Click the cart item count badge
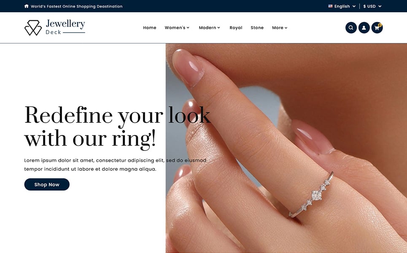This screenshot has width=407, height=253. coord(380,25)
